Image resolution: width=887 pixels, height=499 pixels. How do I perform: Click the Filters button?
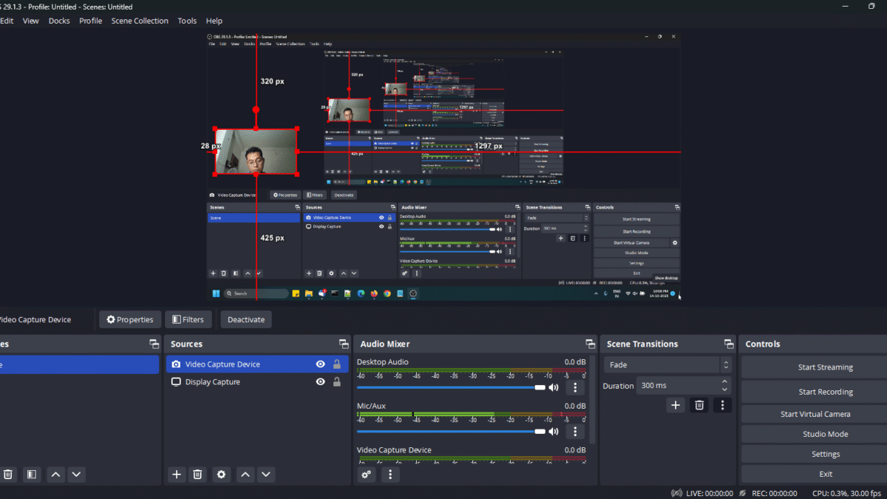coord(188,319)
